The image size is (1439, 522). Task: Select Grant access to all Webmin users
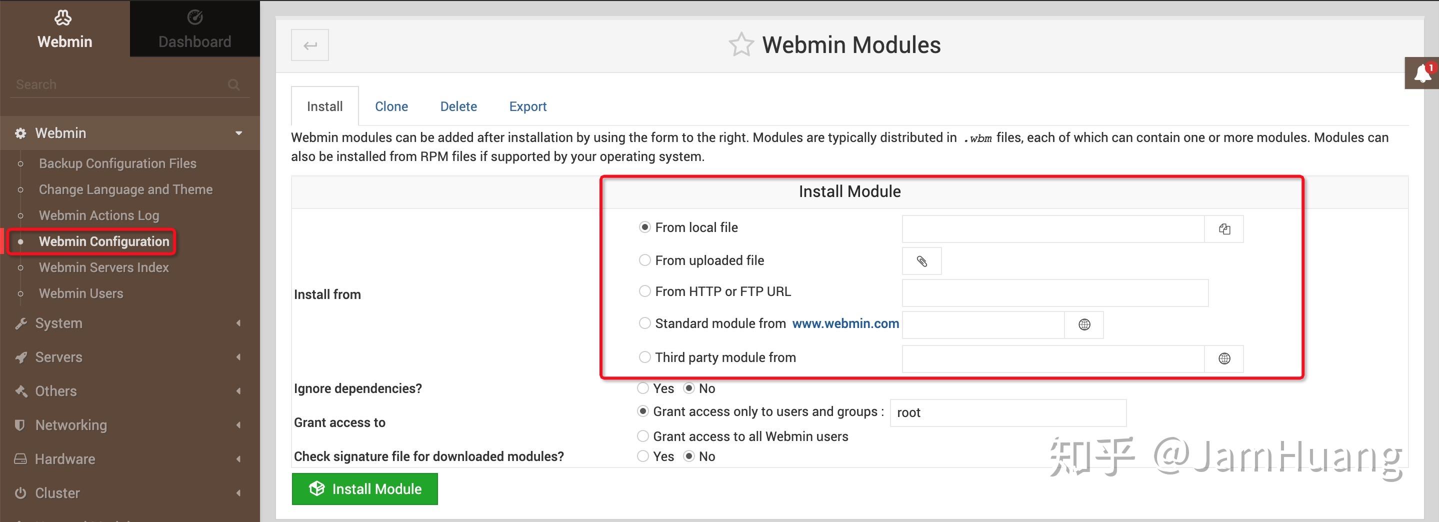pyautogui.click(x=643, y=436)
